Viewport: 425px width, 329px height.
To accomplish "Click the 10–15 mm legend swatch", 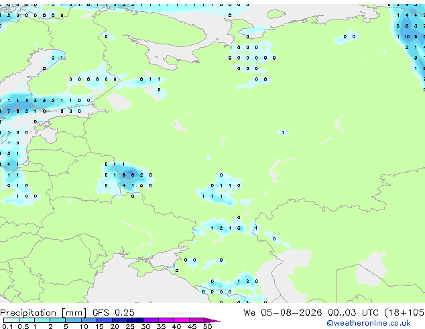I will [88, 320].
